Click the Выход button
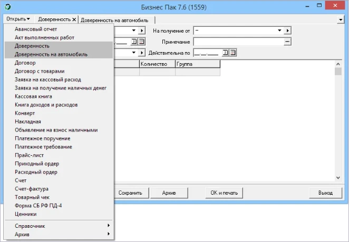Screen dimensions: 349x242 [x=325, y=193]
